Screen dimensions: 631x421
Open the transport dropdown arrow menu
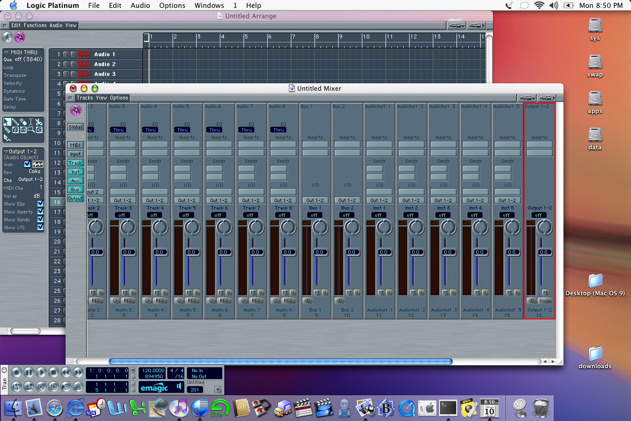point(218,389)
